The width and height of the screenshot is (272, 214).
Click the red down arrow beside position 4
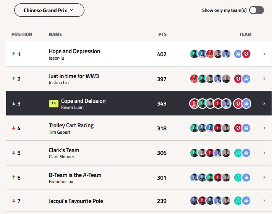point(14,128)
